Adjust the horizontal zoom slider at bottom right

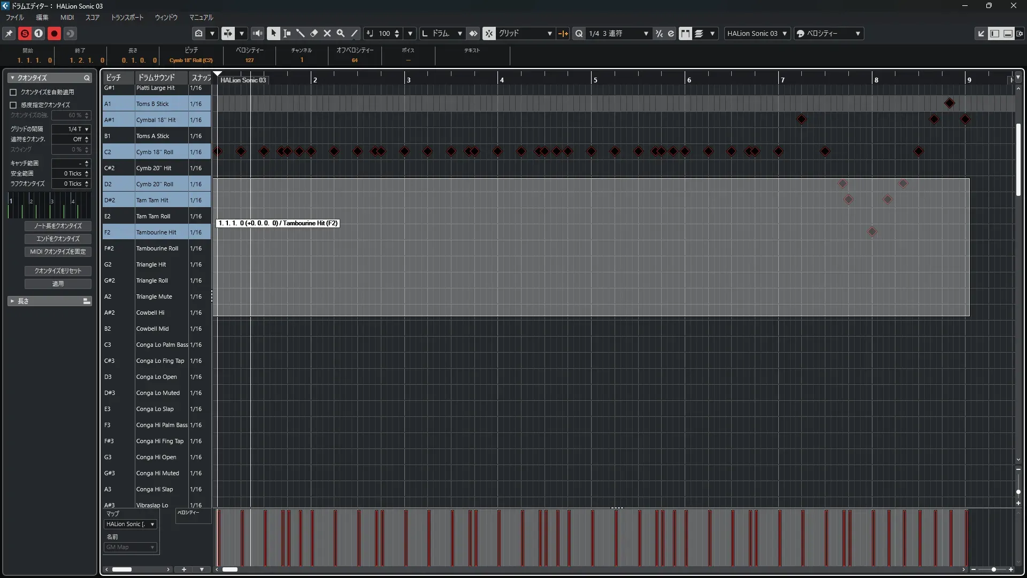tap(993, 569)
